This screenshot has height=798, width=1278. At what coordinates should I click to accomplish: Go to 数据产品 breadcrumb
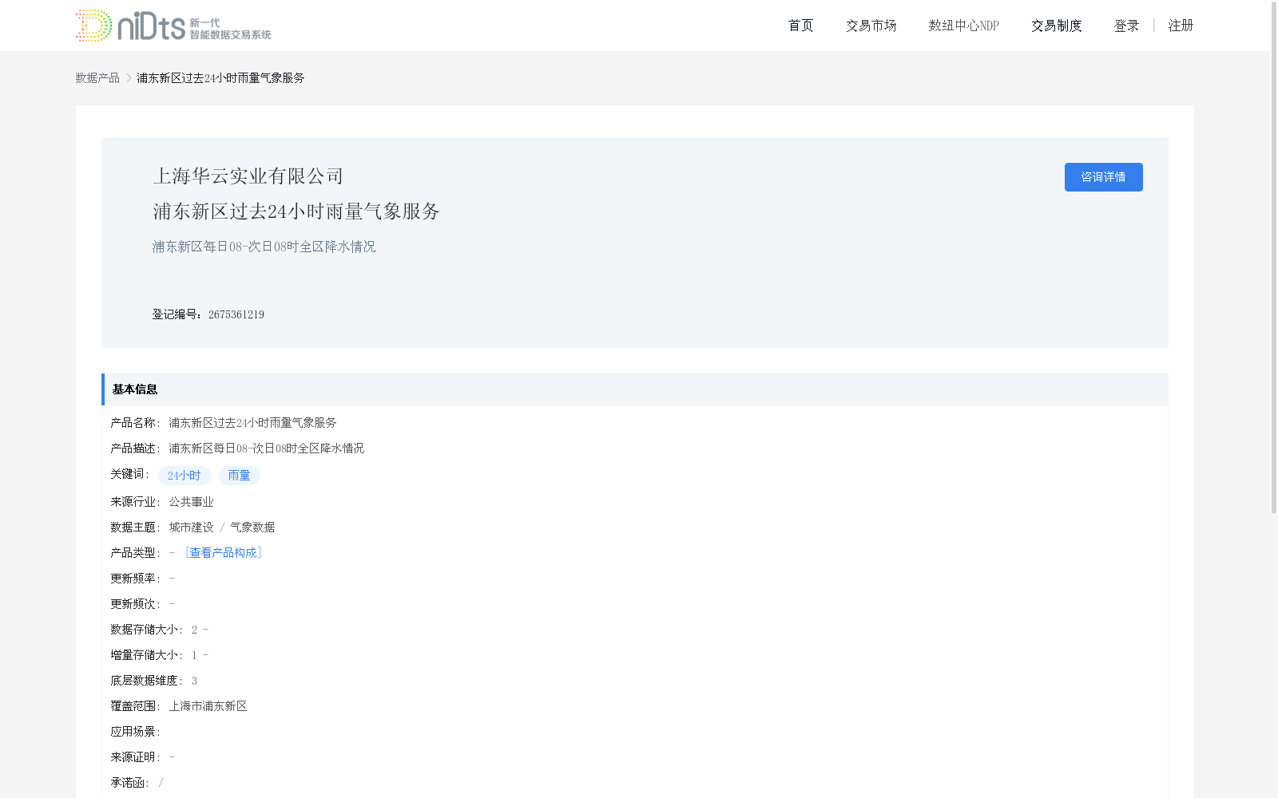(97, 77)
